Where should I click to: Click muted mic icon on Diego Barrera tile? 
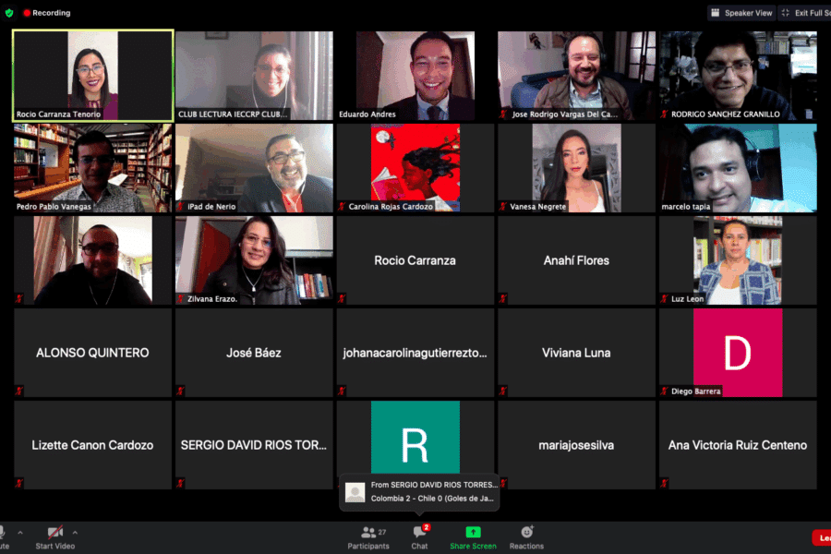665,391
